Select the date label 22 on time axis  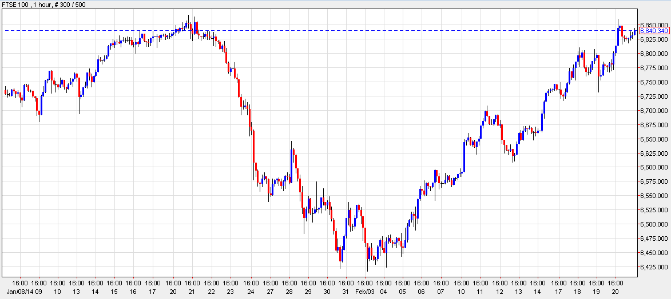(x=212, y=291)
